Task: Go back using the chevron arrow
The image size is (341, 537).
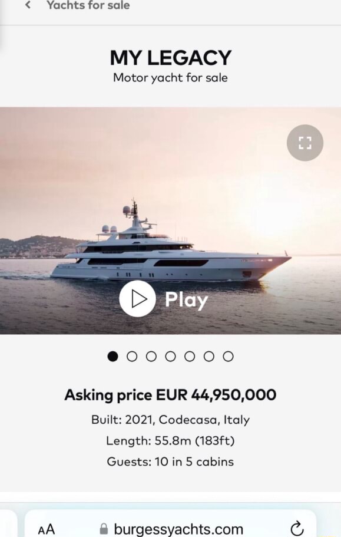Action: pyautogui.click(x=27, y=5)
